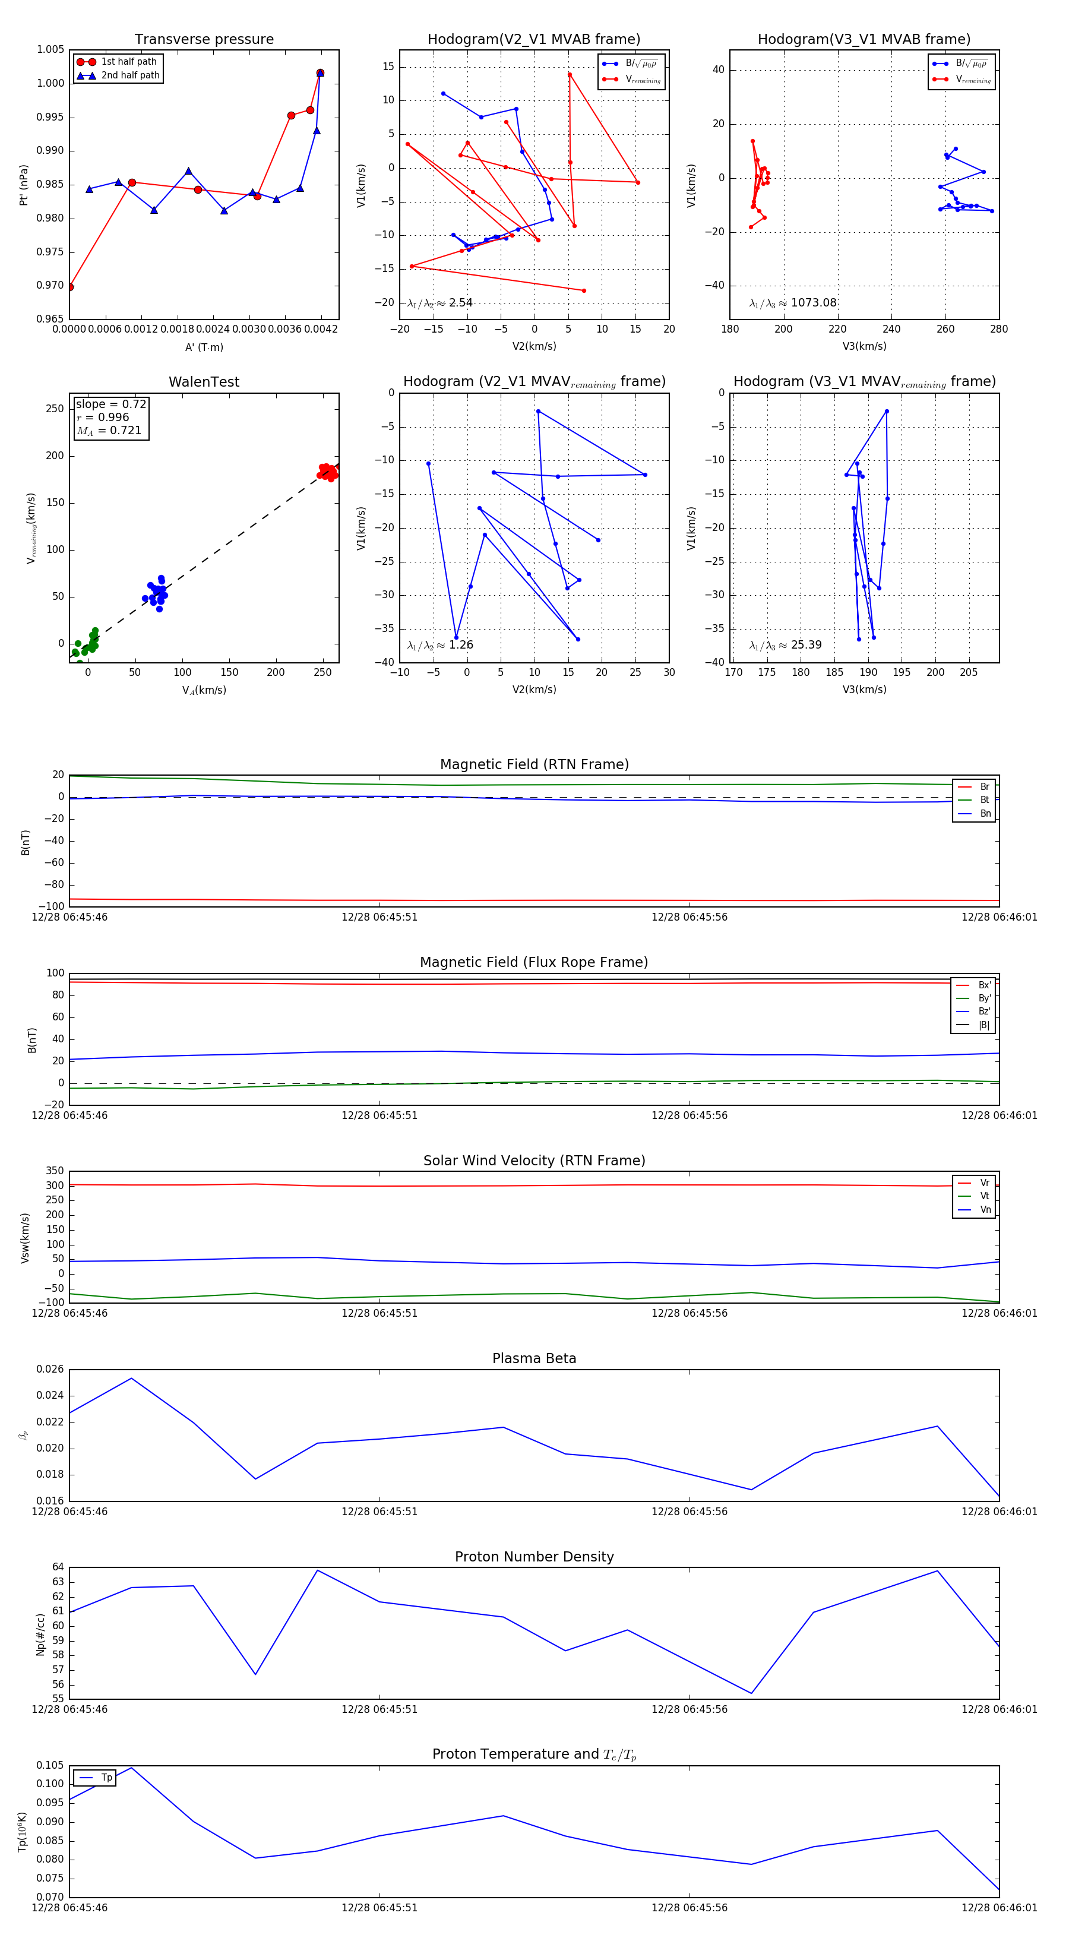Click '12/28 06:45:46' tick under Magnetic Field RTN plot
The height and width of the screenshot is (1960, 1069).
pyautogui.click(x=69, y=917)
